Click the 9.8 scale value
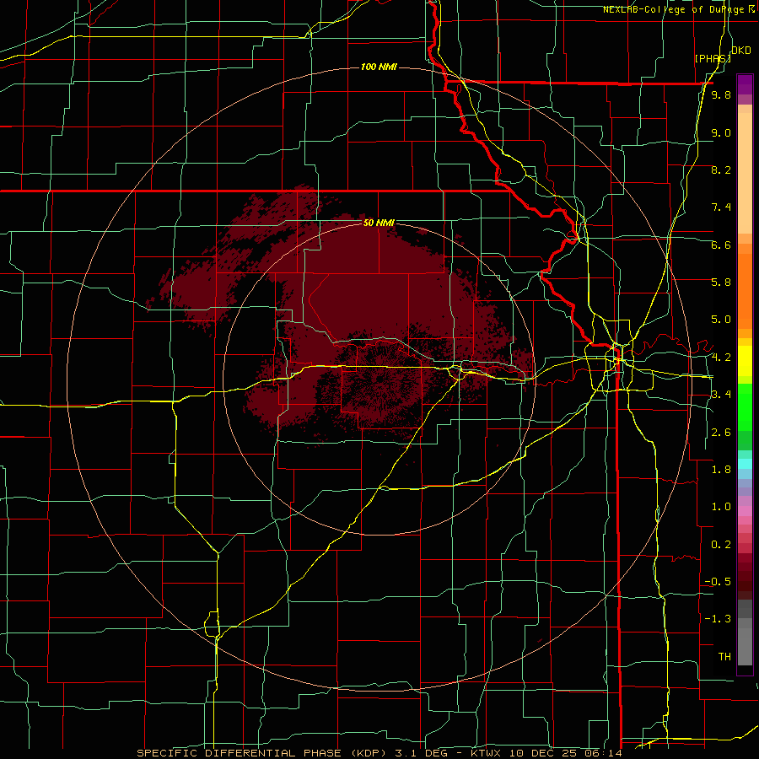This screenshot has width=759, height=759. point(721,95)
